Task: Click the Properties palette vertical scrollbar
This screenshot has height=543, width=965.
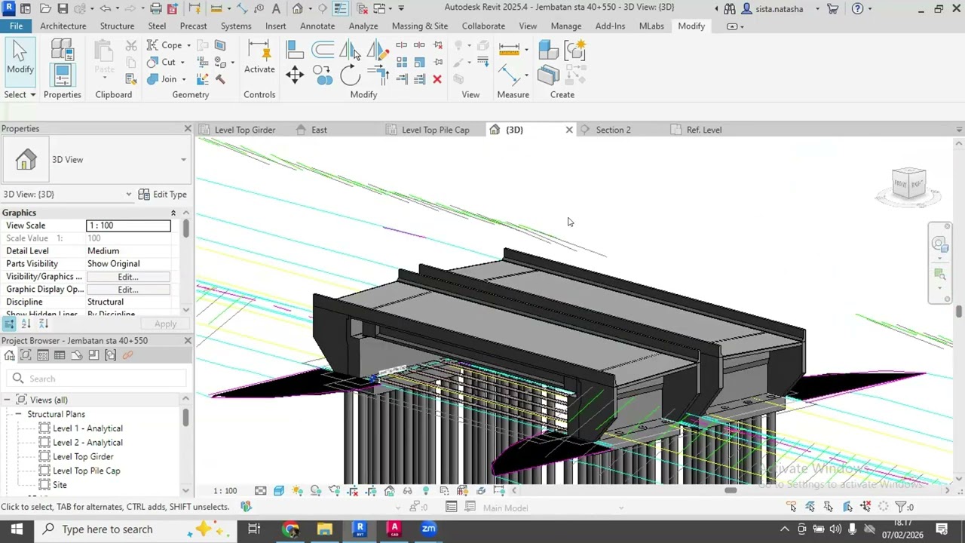Action: (185, 229)
